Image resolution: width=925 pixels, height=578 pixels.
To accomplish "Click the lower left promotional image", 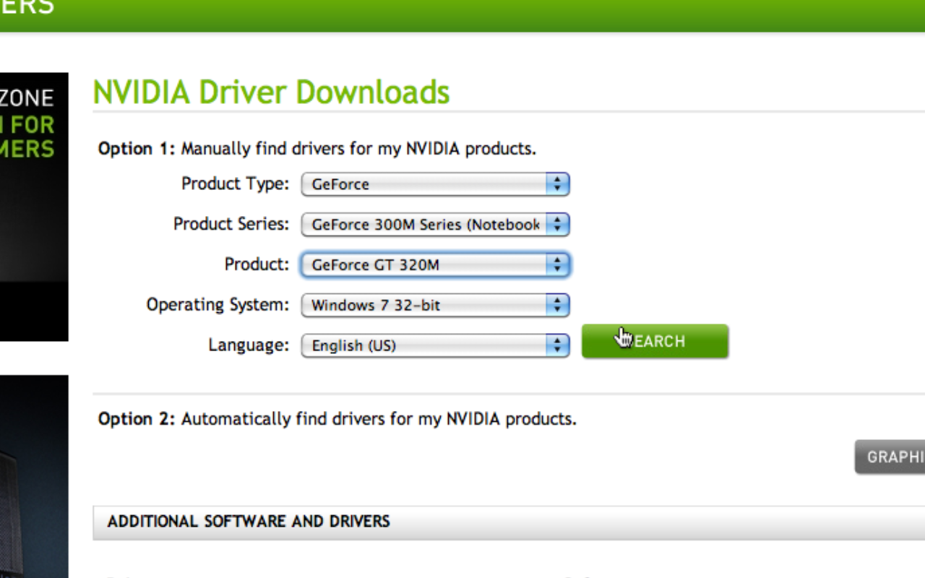I will (34, 477).
